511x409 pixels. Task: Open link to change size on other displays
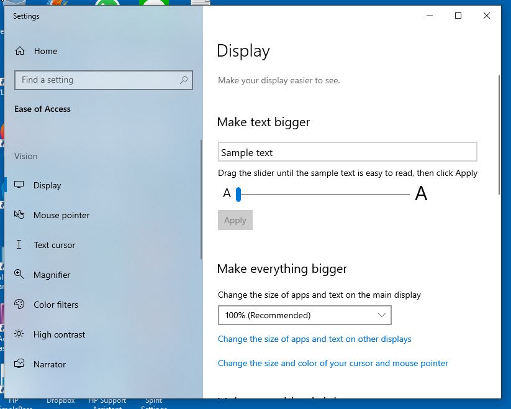314,339
